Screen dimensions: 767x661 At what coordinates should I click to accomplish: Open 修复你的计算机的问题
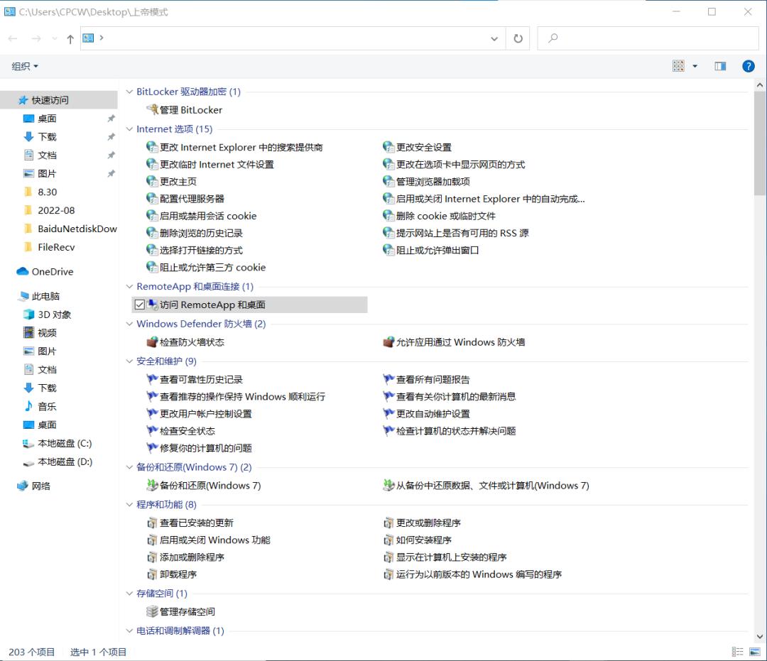tap(205, 448)
